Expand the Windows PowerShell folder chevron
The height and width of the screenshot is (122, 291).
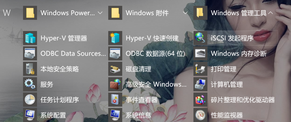click(100, 13)
